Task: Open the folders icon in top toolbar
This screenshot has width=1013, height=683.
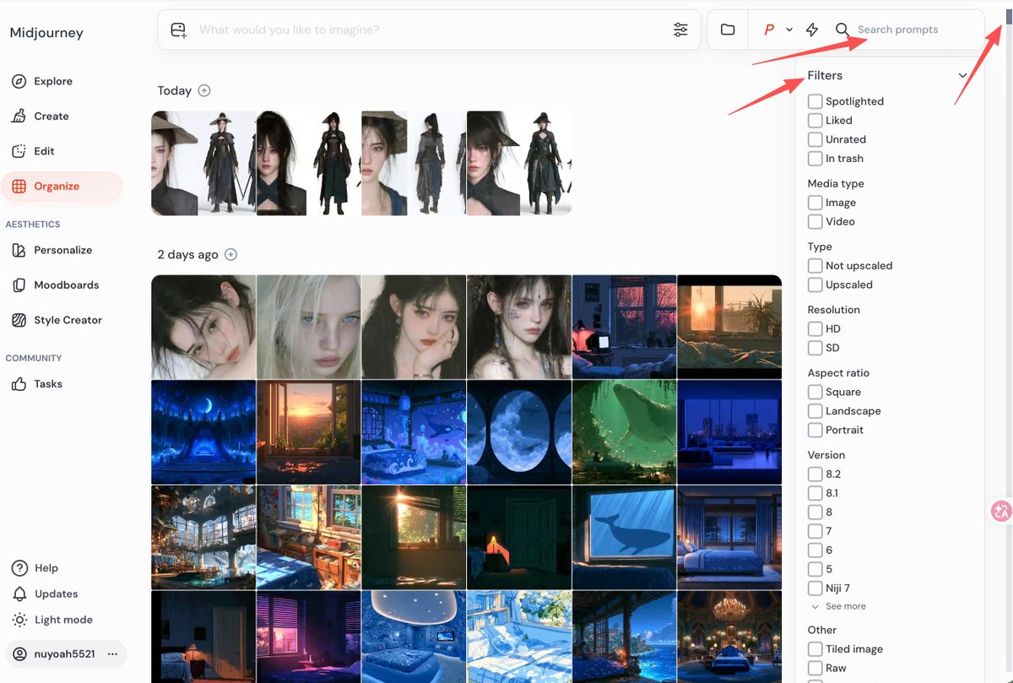Action: (x=728, y=30)
